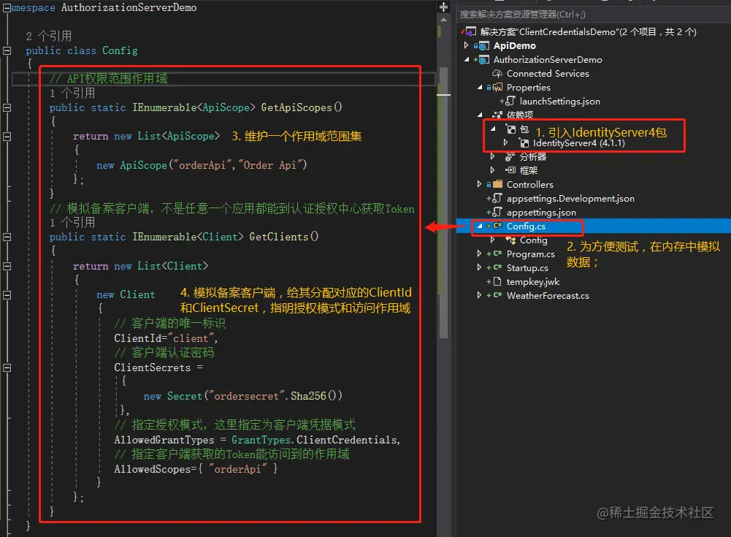
Task: Expand the 框架 frameworks node
Action: (x=492, y=170)
